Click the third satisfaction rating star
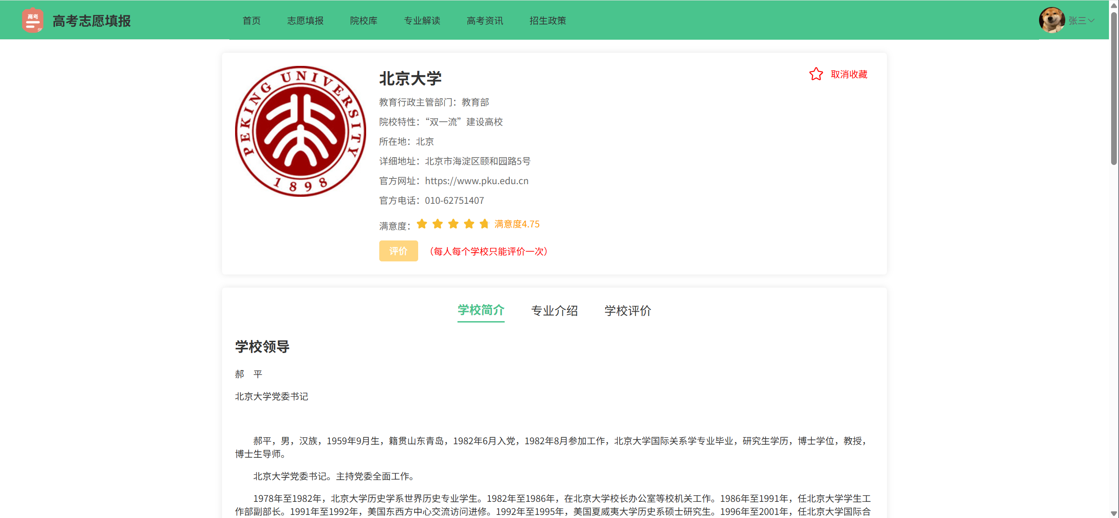The height and width of the screenshot is (518, 1119). [453, 224]
